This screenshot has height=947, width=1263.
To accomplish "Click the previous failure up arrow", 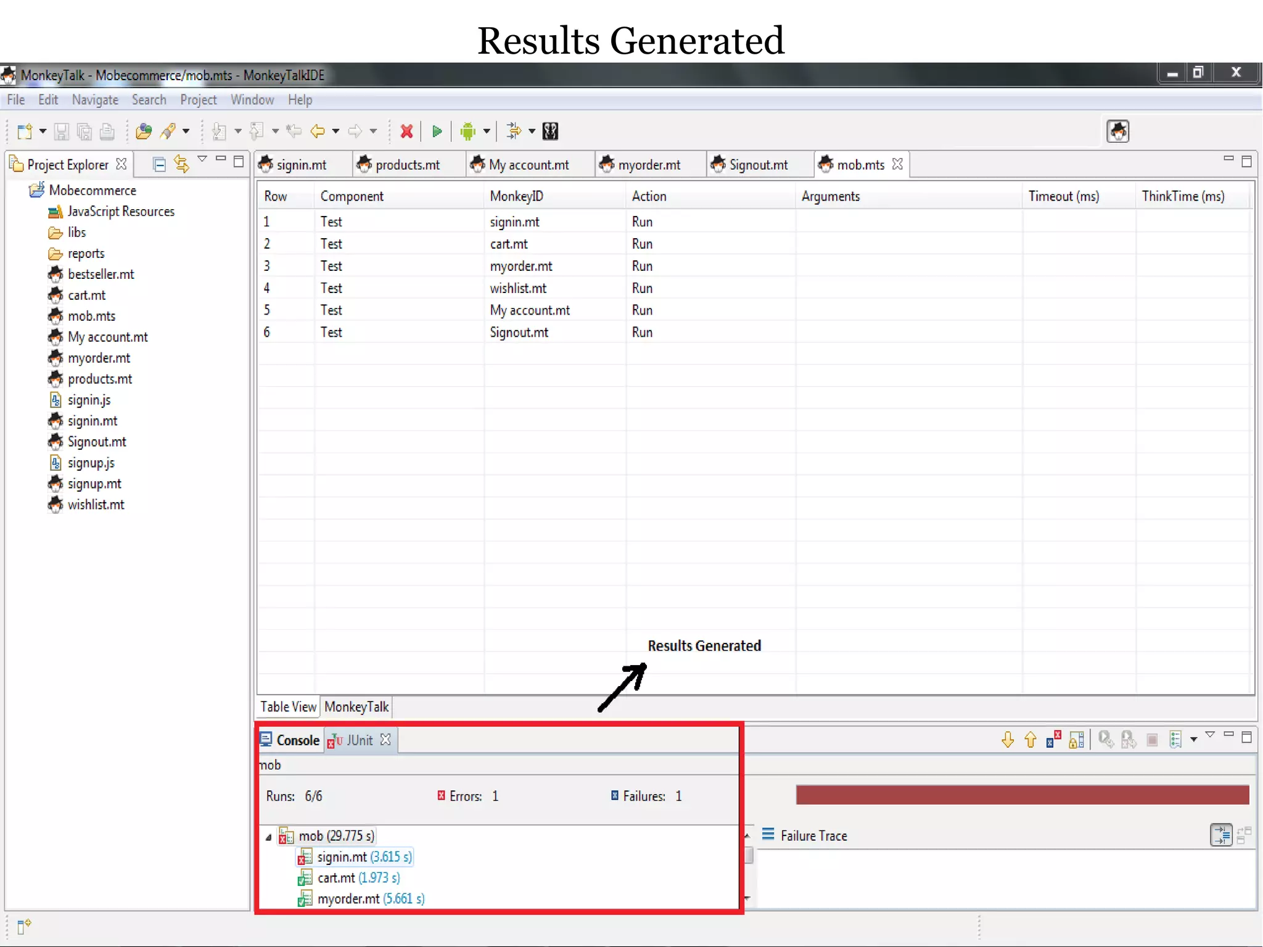I will (1030, 740).
